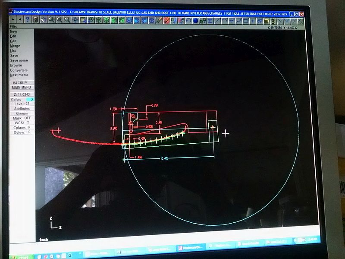This screenshot has height=259, width=345.
Task: Click the Color 3 cyan swatch
Action: (x=30, y=99)
